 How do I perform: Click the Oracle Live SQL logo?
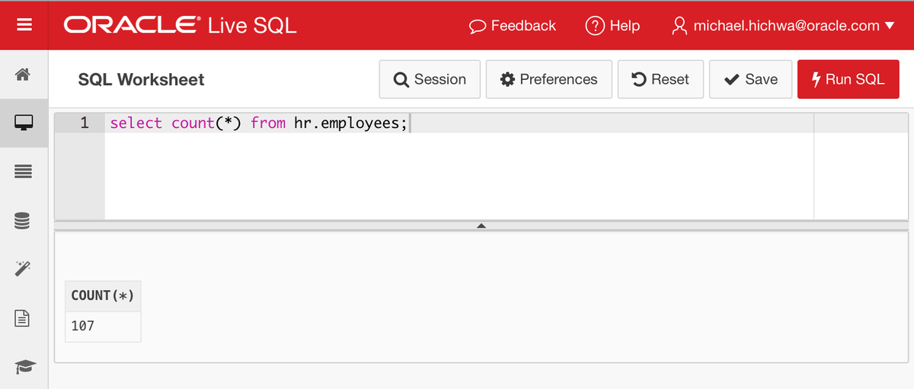point(181,25)
